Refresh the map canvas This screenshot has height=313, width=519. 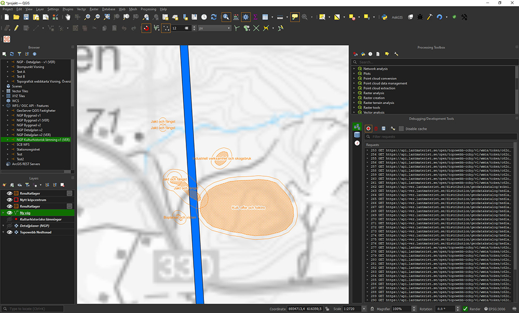[x=214, y=17]
